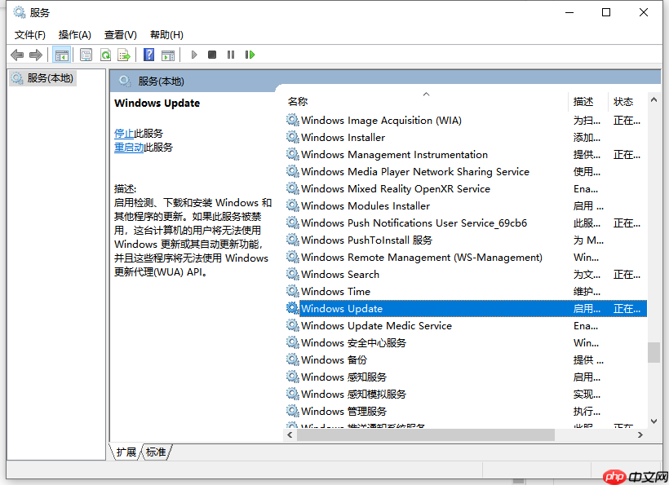Select the Windows PushToInstall 服务 row

click(466, 240)
